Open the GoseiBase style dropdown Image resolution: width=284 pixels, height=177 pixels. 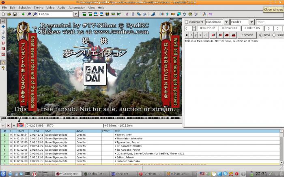(226, 22)
